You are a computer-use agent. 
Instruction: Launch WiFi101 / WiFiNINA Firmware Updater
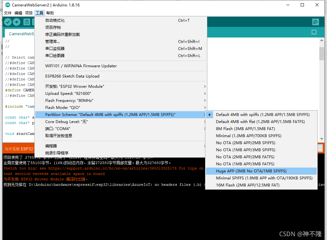click(121, 66)
